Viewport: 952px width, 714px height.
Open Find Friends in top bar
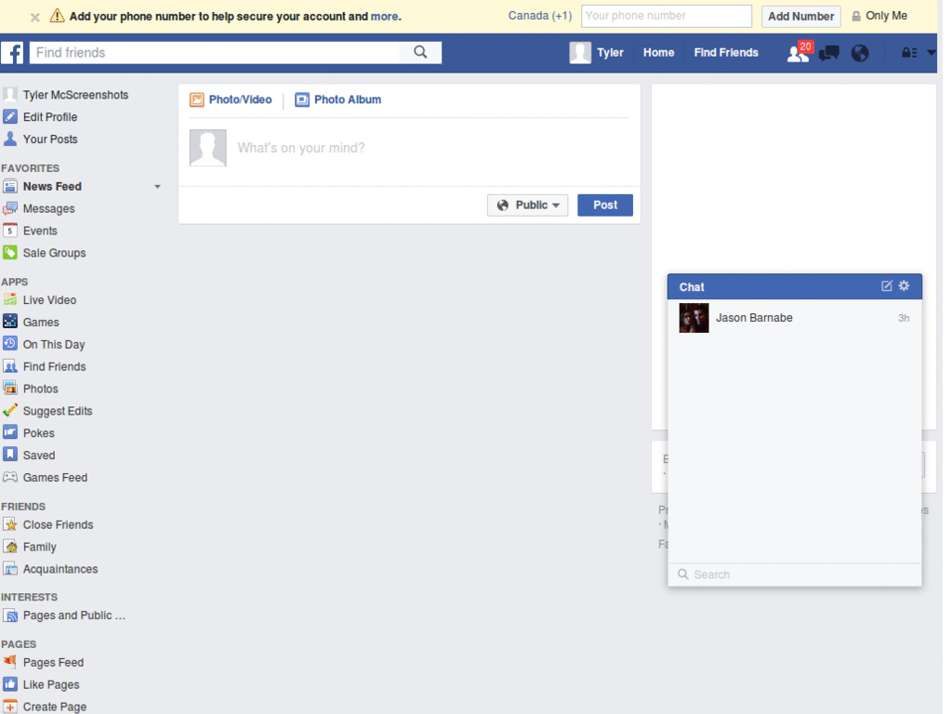(x=726, y=53)
